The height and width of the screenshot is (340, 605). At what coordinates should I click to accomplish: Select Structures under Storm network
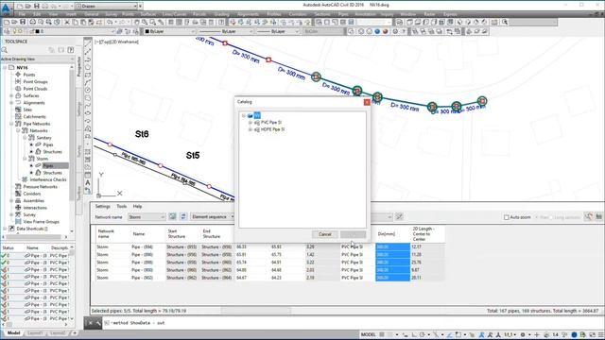53,173
